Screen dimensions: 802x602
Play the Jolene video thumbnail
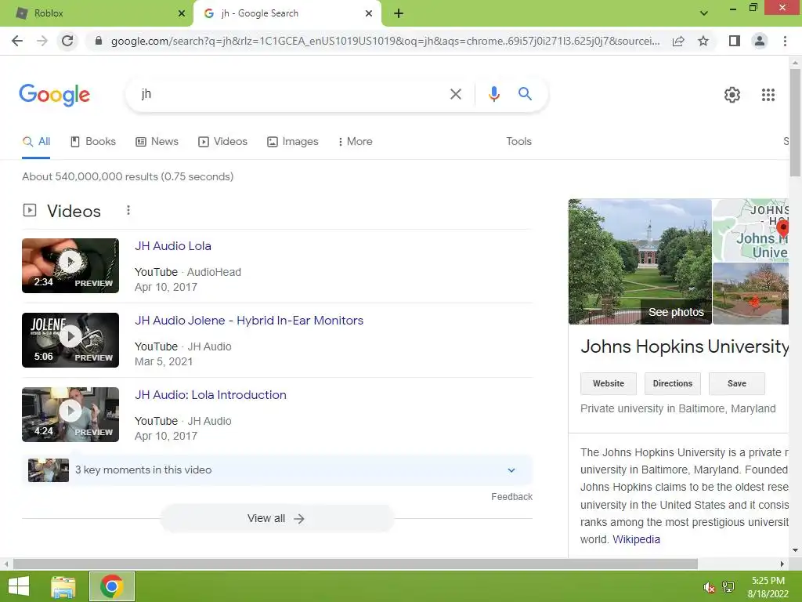(70, 340)
